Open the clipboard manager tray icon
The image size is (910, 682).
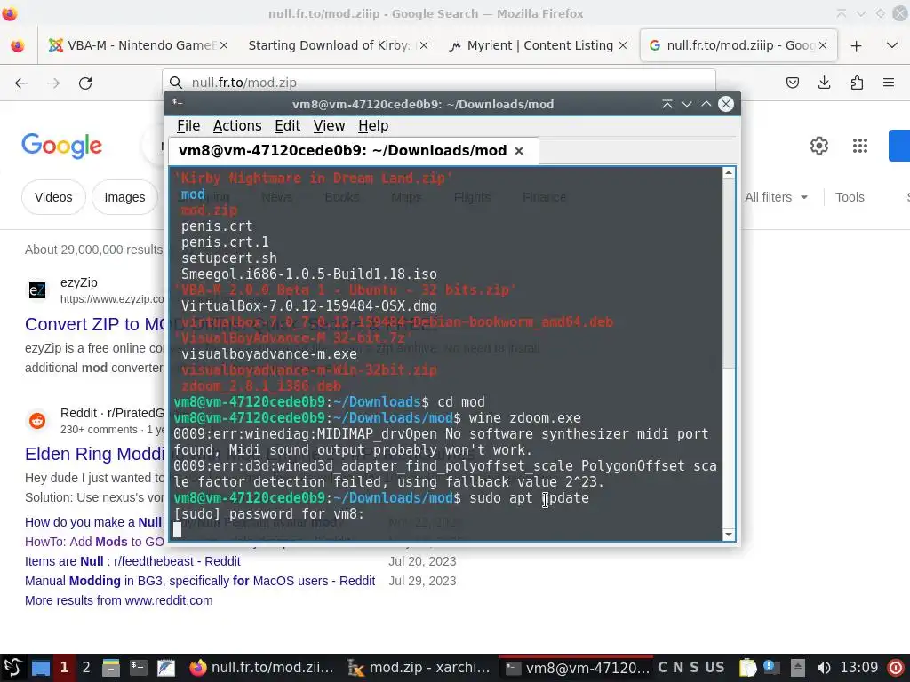747,668
